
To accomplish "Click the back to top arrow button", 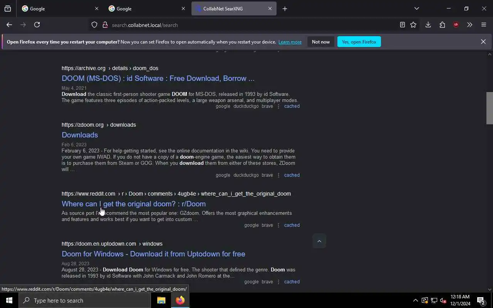I will click(x=319, y=241).
